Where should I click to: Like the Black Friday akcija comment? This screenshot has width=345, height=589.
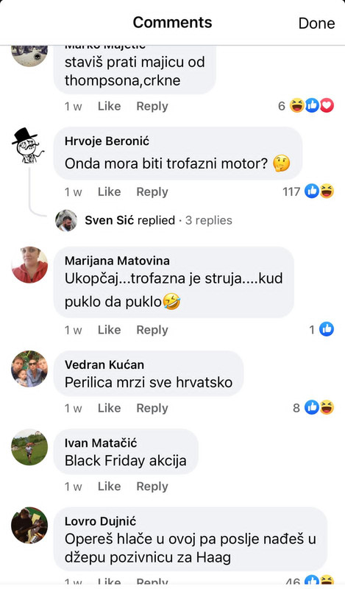point(110,486)
